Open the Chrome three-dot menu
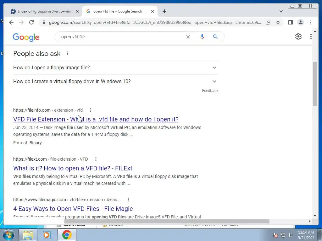 coord(311,22)
